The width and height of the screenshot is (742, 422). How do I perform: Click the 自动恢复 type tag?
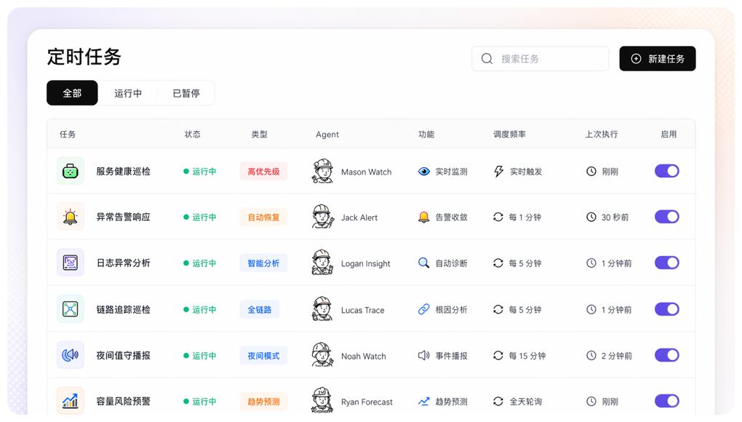coord(263,217)
